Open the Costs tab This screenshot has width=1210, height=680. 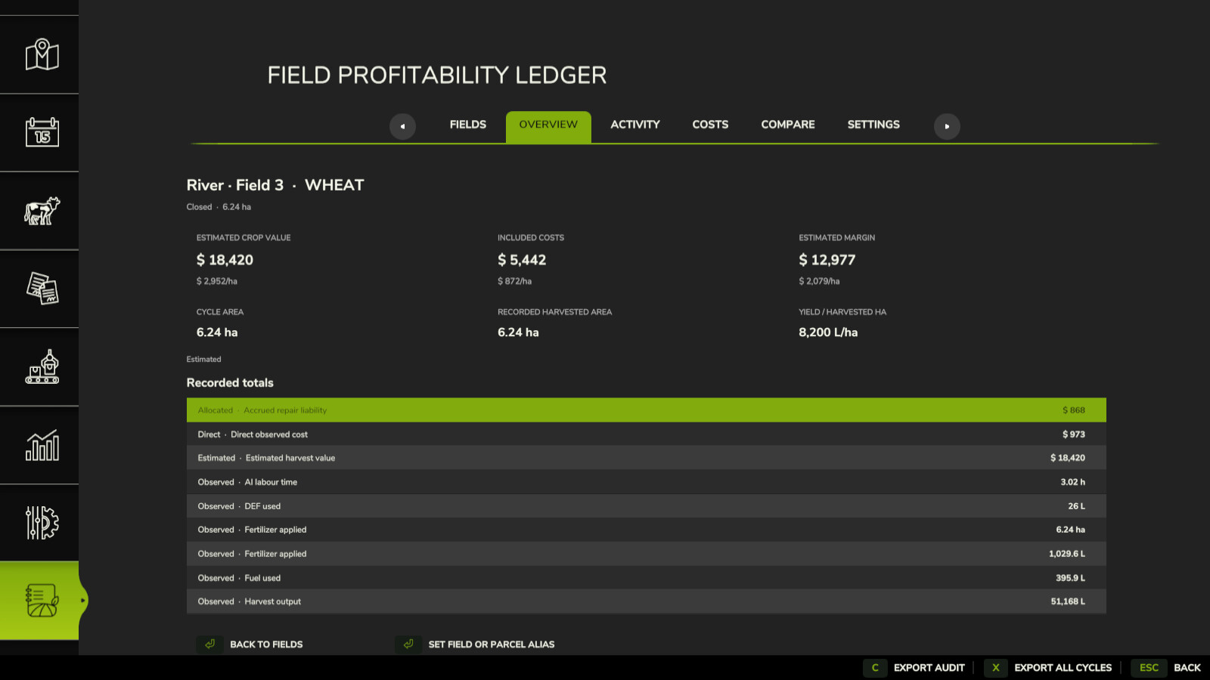[x=710, y=125]
